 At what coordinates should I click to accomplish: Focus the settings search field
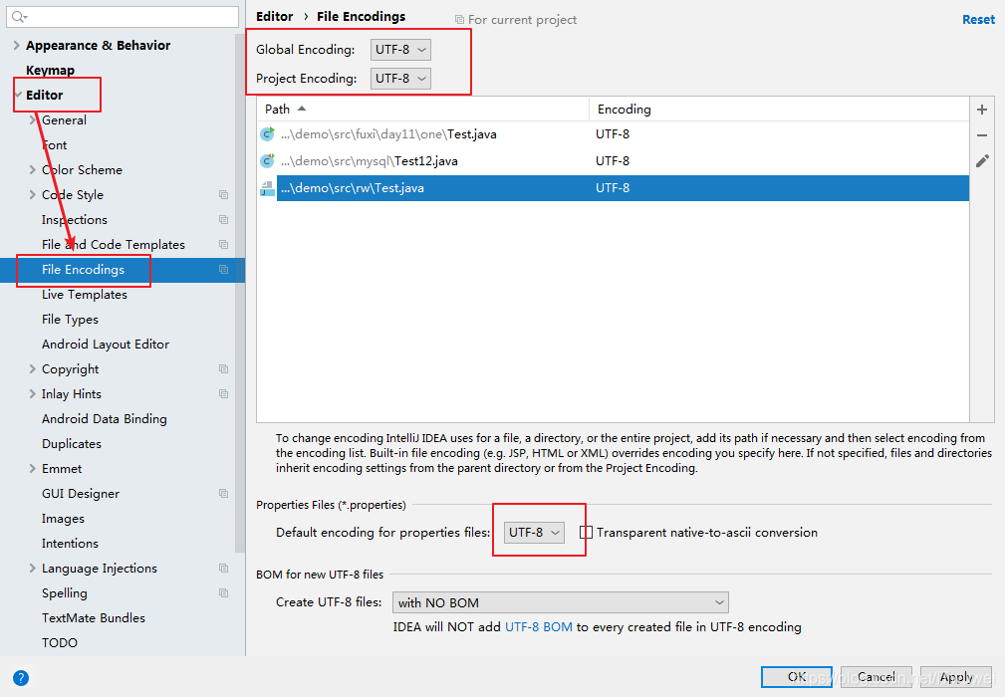[123, 17]
